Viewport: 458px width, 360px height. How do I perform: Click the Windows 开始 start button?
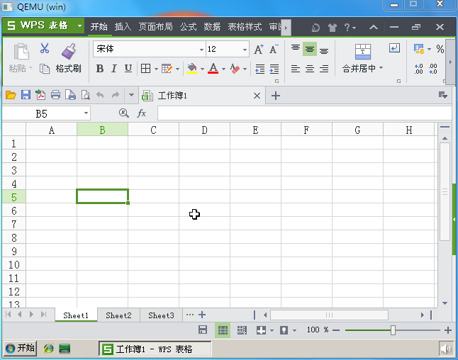20,349
